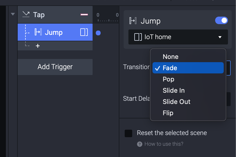
Task: Select None from the transition menu
Action: tap(170, 57)
